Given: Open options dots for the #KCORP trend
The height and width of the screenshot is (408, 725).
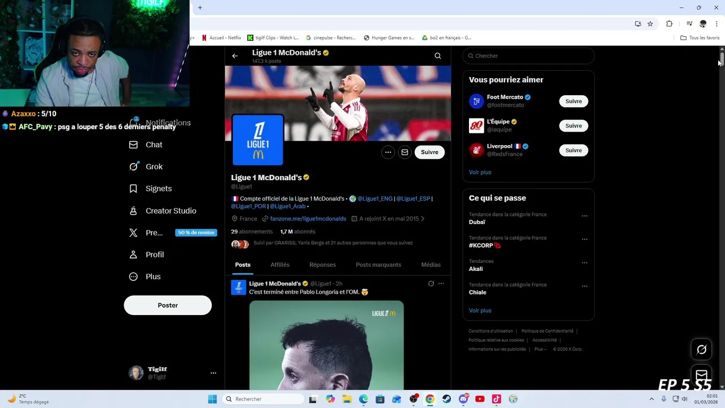Looking at the screenshot, I should pos(585,239).
